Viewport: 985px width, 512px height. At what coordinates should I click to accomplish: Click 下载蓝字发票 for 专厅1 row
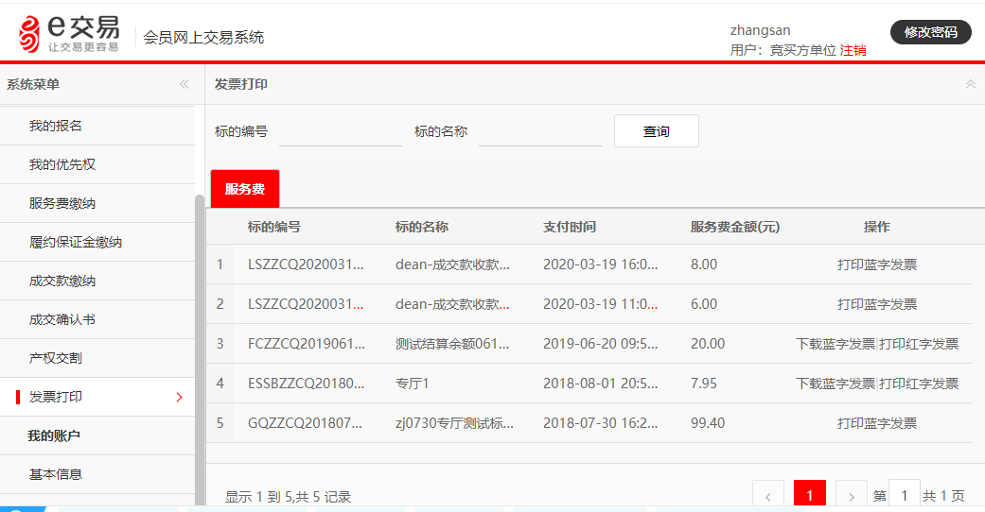(x=835, y=384)
